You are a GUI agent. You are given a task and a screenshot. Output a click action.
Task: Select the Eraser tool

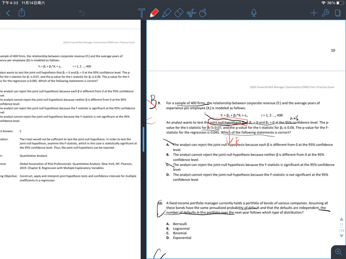(x=179, y=13)
